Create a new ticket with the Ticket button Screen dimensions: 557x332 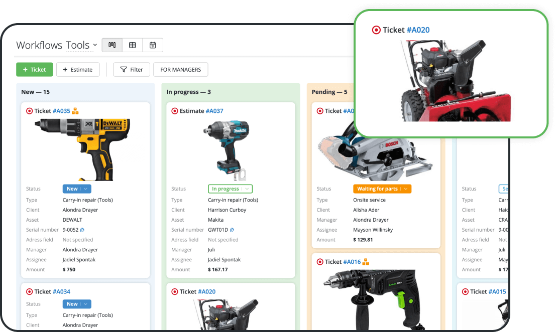tap(34, 69)
